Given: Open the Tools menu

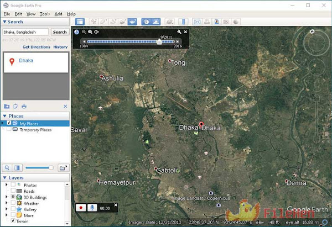Looking at the screenshot, I should pyautogui.click(x=45, y=14).
